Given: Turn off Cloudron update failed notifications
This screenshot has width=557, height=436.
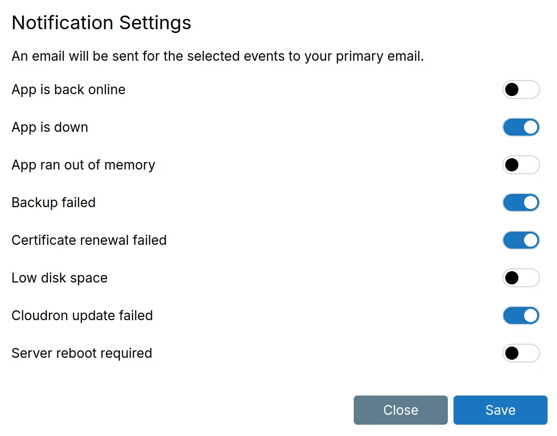Looking at the screenshot, I should pyautogui.click(x=521, y=315).
